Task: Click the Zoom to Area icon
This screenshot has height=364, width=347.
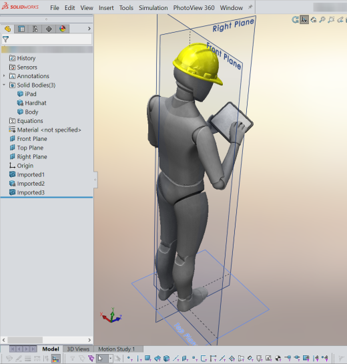Action: pos(331,20)
